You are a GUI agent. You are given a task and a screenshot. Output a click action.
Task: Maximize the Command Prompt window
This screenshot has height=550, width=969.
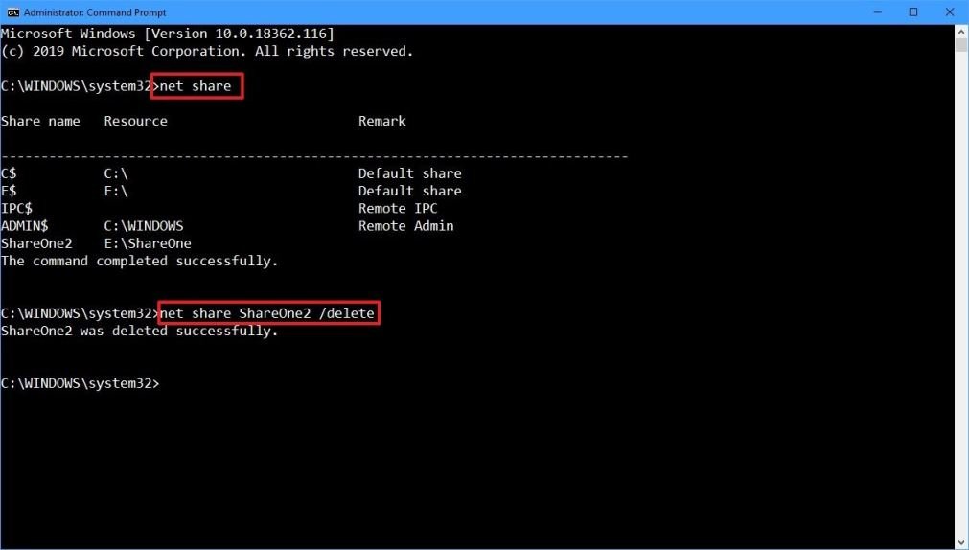pos(913,11)
